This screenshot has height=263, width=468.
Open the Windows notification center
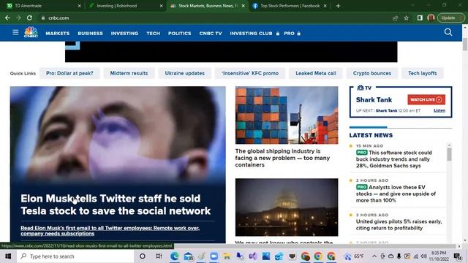pyautogui.click(x=457, y=256)
